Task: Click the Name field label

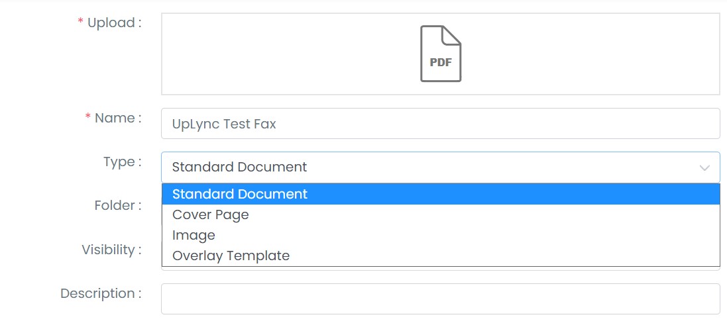Action: pyautogui.click(x=118, y=118)
